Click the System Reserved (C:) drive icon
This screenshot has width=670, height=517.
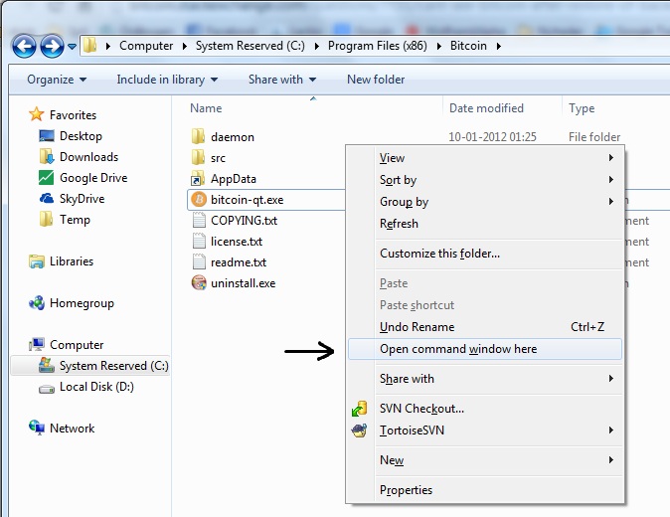coord(46,365)
